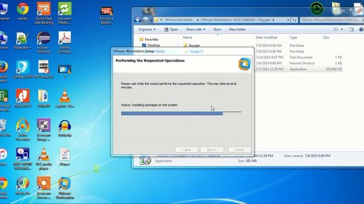Toggle the Explorer preview pane icon
The image size is (364, 204).
pyautogui.click(x=351, y=29)
